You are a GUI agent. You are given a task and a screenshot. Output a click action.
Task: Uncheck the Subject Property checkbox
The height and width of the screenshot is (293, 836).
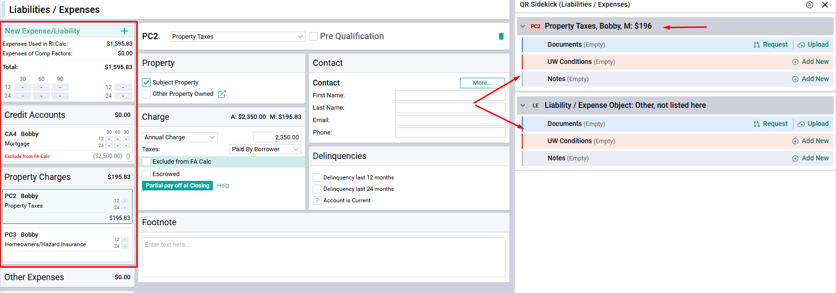coord(146,83)
